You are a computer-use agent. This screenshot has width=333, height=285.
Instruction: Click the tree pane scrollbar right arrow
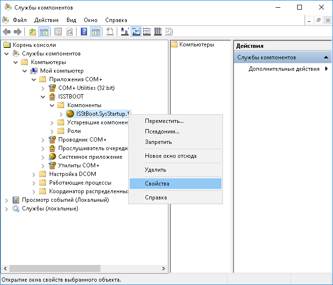pos(164,268)
